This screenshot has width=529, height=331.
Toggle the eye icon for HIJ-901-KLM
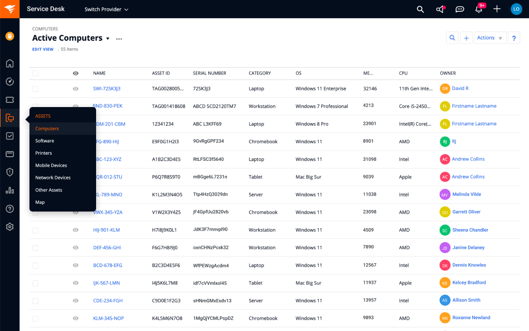tap(76, 230)
